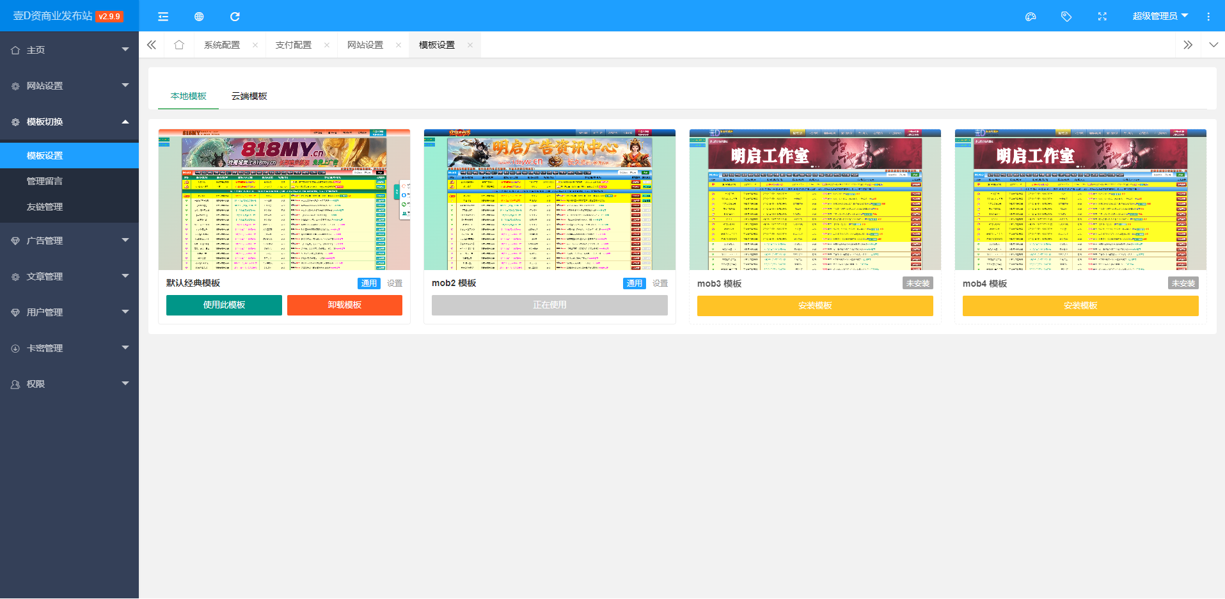
Task: Close the 系统配置 tab
Action: click(255, 45)
